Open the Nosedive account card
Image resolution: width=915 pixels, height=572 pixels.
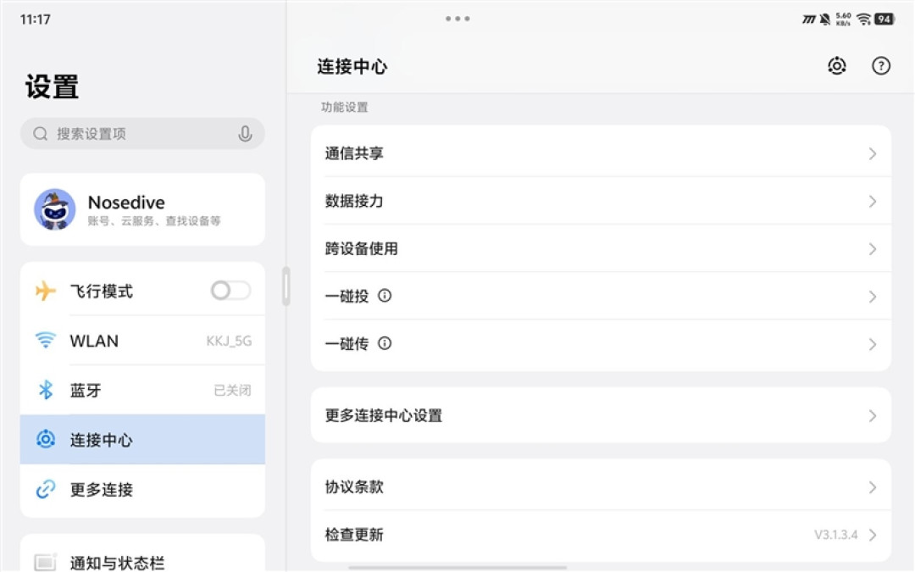(x=142, y=209)
